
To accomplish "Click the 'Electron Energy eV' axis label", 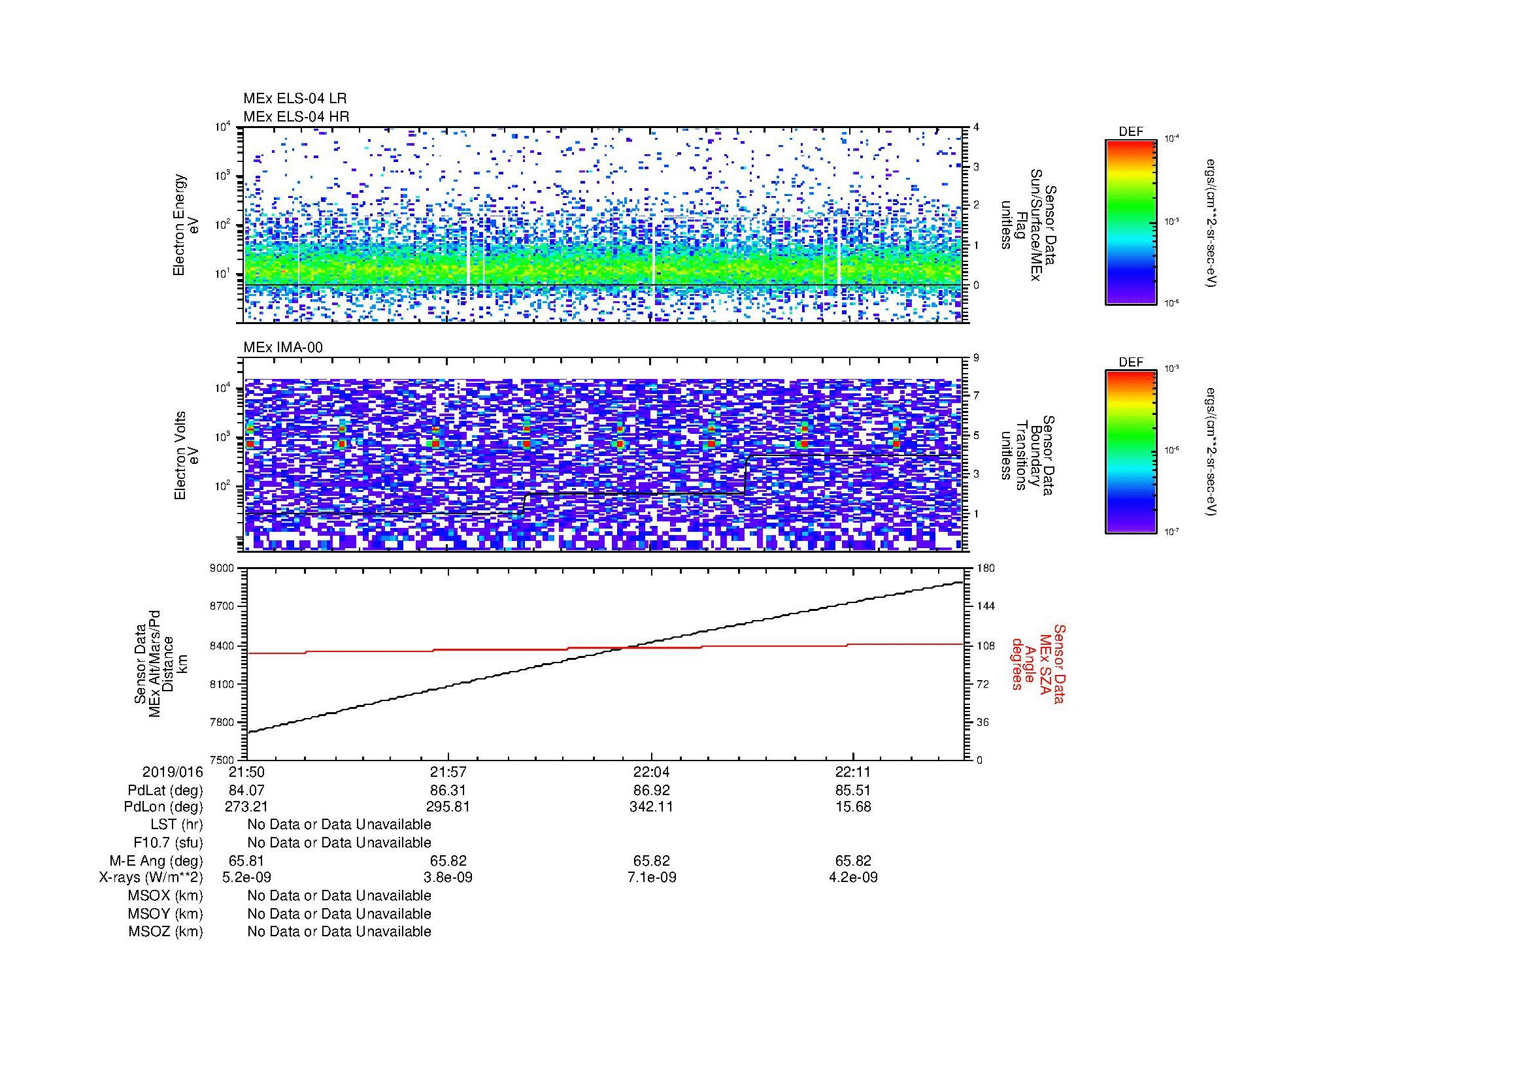I will click(x=186, y=225).
